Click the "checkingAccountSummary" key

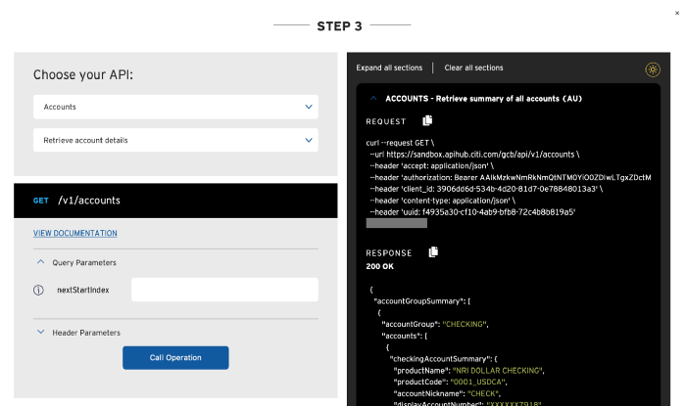point(440,359)
